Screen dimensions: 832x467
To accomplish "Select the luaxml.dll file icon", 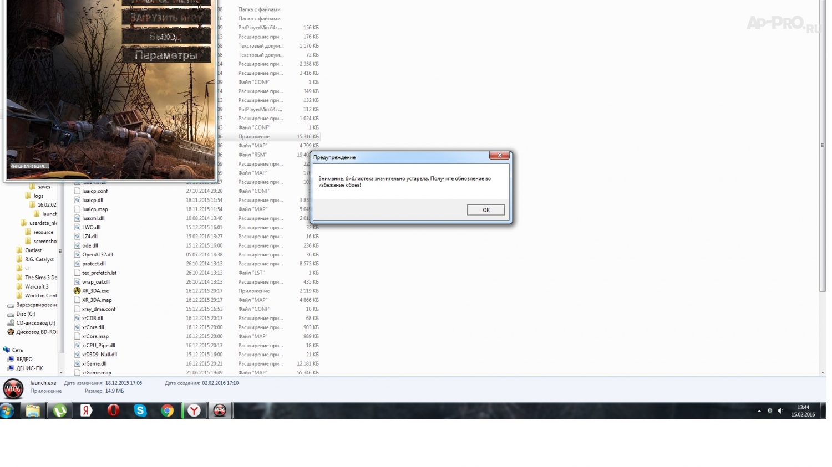I will 78,218.
